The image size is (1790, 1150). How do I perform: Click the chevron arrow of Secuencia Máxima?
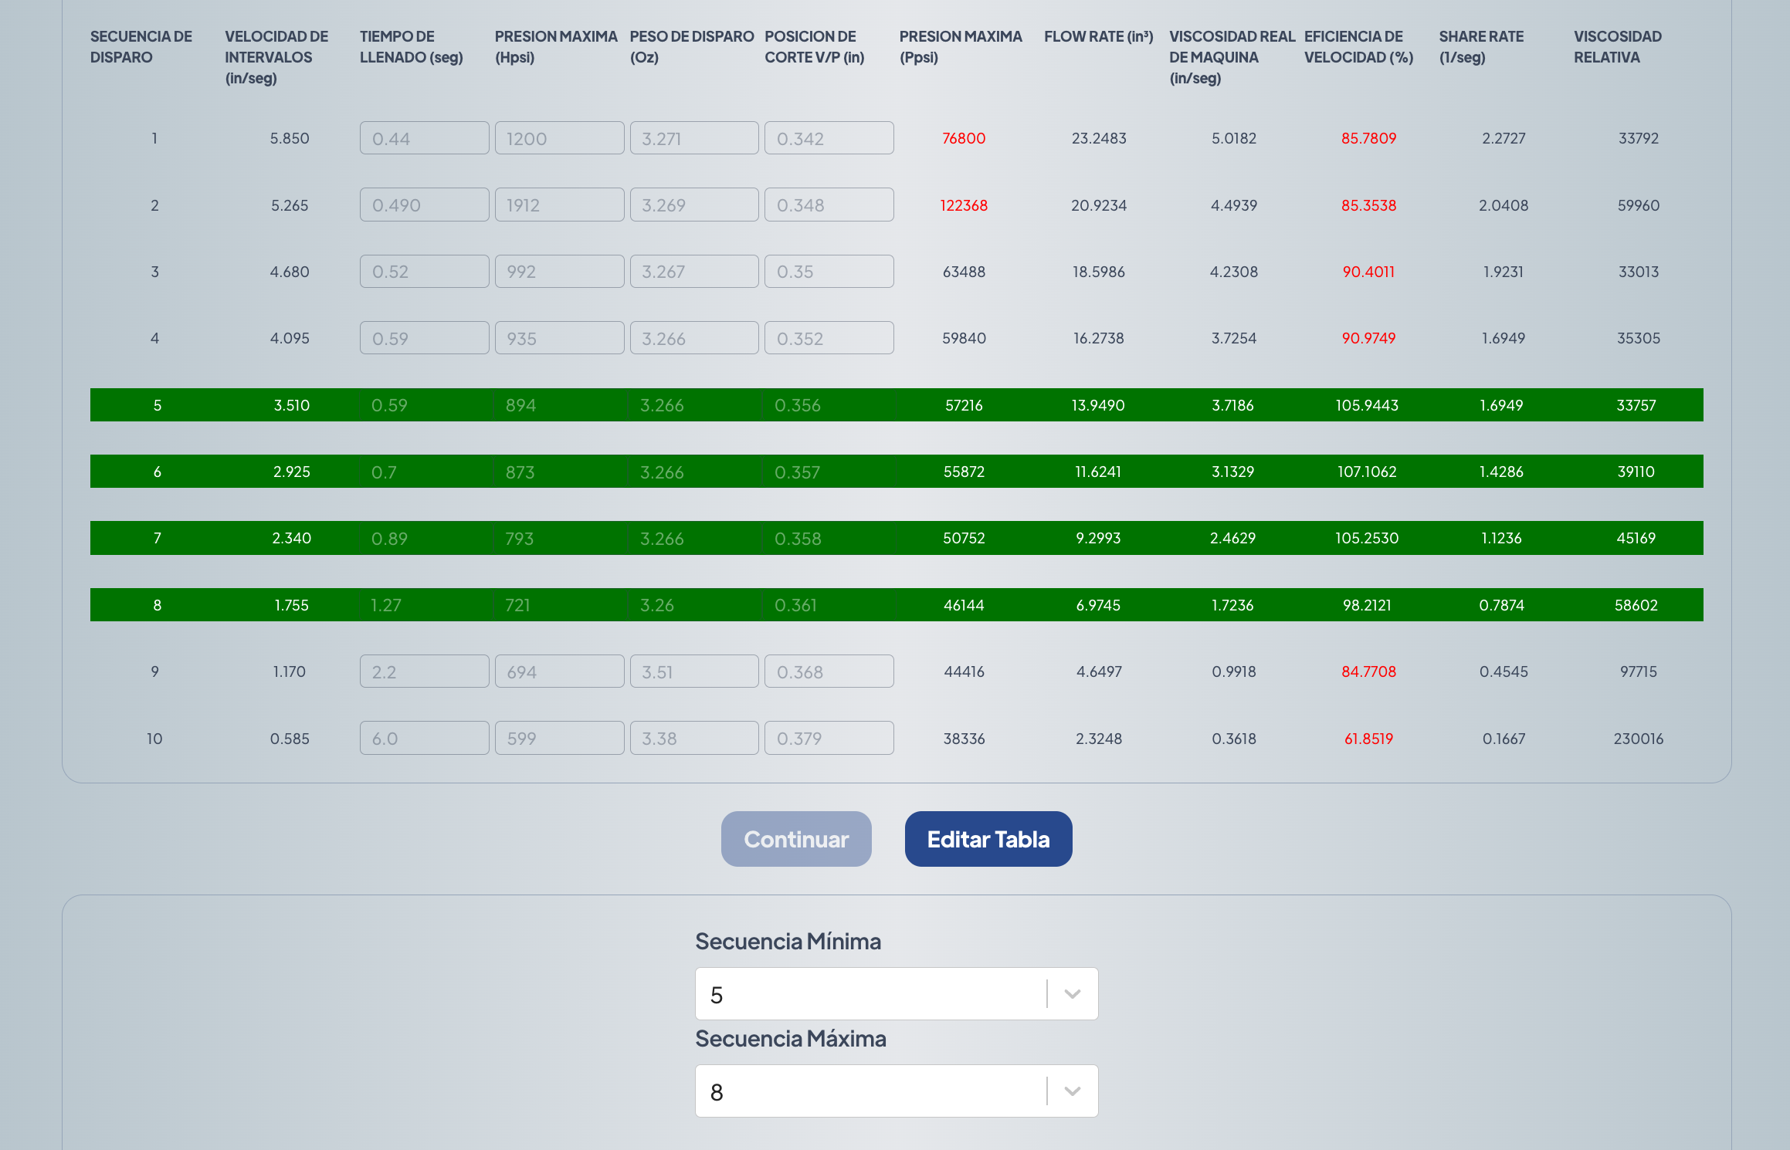pyautogui.click(x=1072, y=1091)
